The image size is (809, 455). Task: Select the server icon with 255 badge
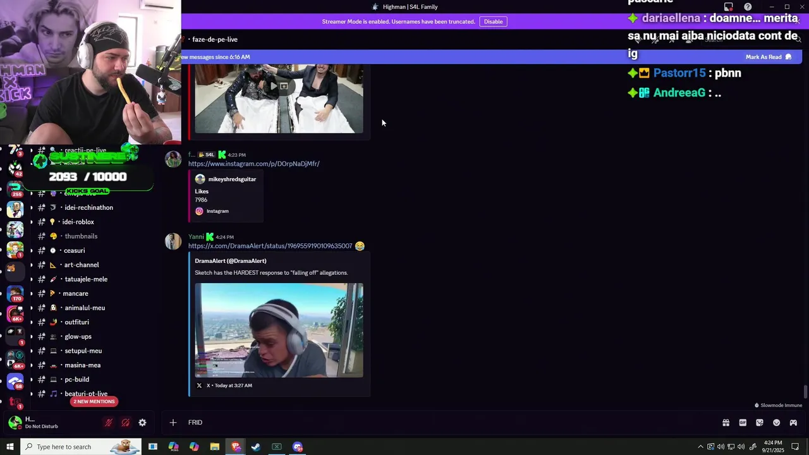15,188
